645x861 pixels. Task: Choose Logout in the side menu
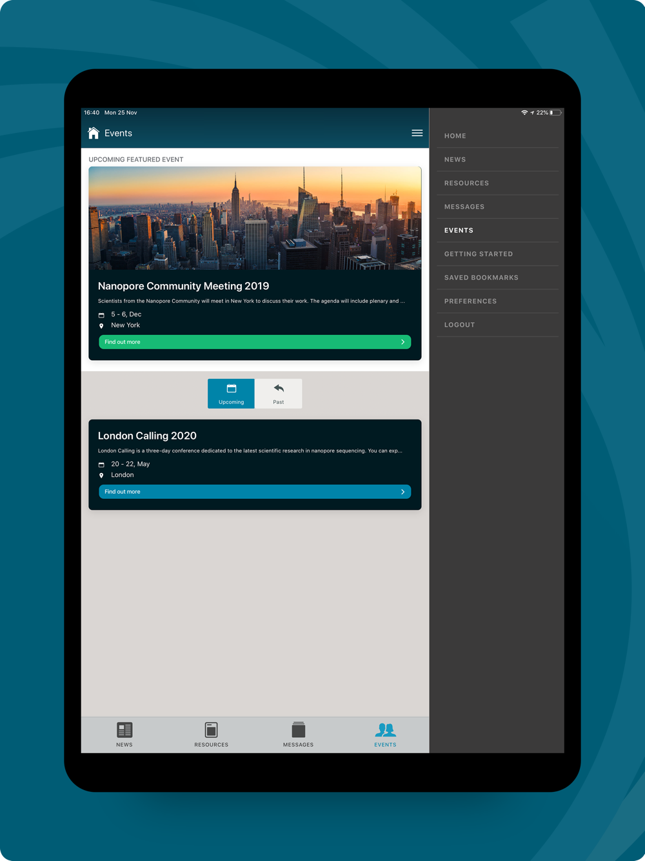click(497, 325)
